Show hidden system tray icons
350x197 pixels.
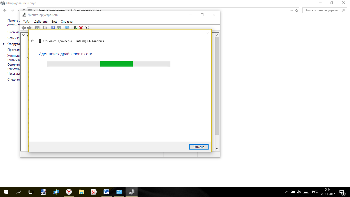[x=287, y=192]
